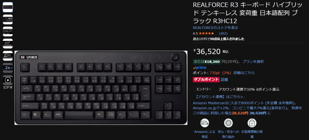Click the Amazon delivery truck icon

[x=205, y=123]
